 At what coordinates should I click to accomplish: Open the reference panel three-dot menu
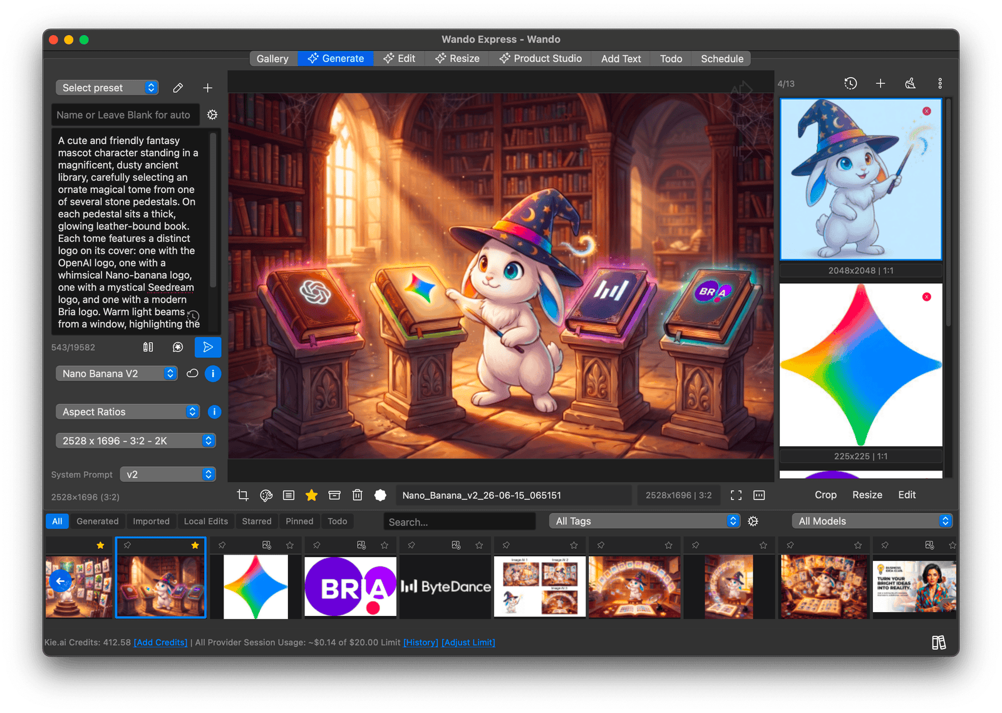[x=940, y=83]
